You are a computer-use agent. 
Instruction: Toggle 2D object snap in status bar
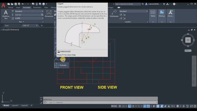148,106
